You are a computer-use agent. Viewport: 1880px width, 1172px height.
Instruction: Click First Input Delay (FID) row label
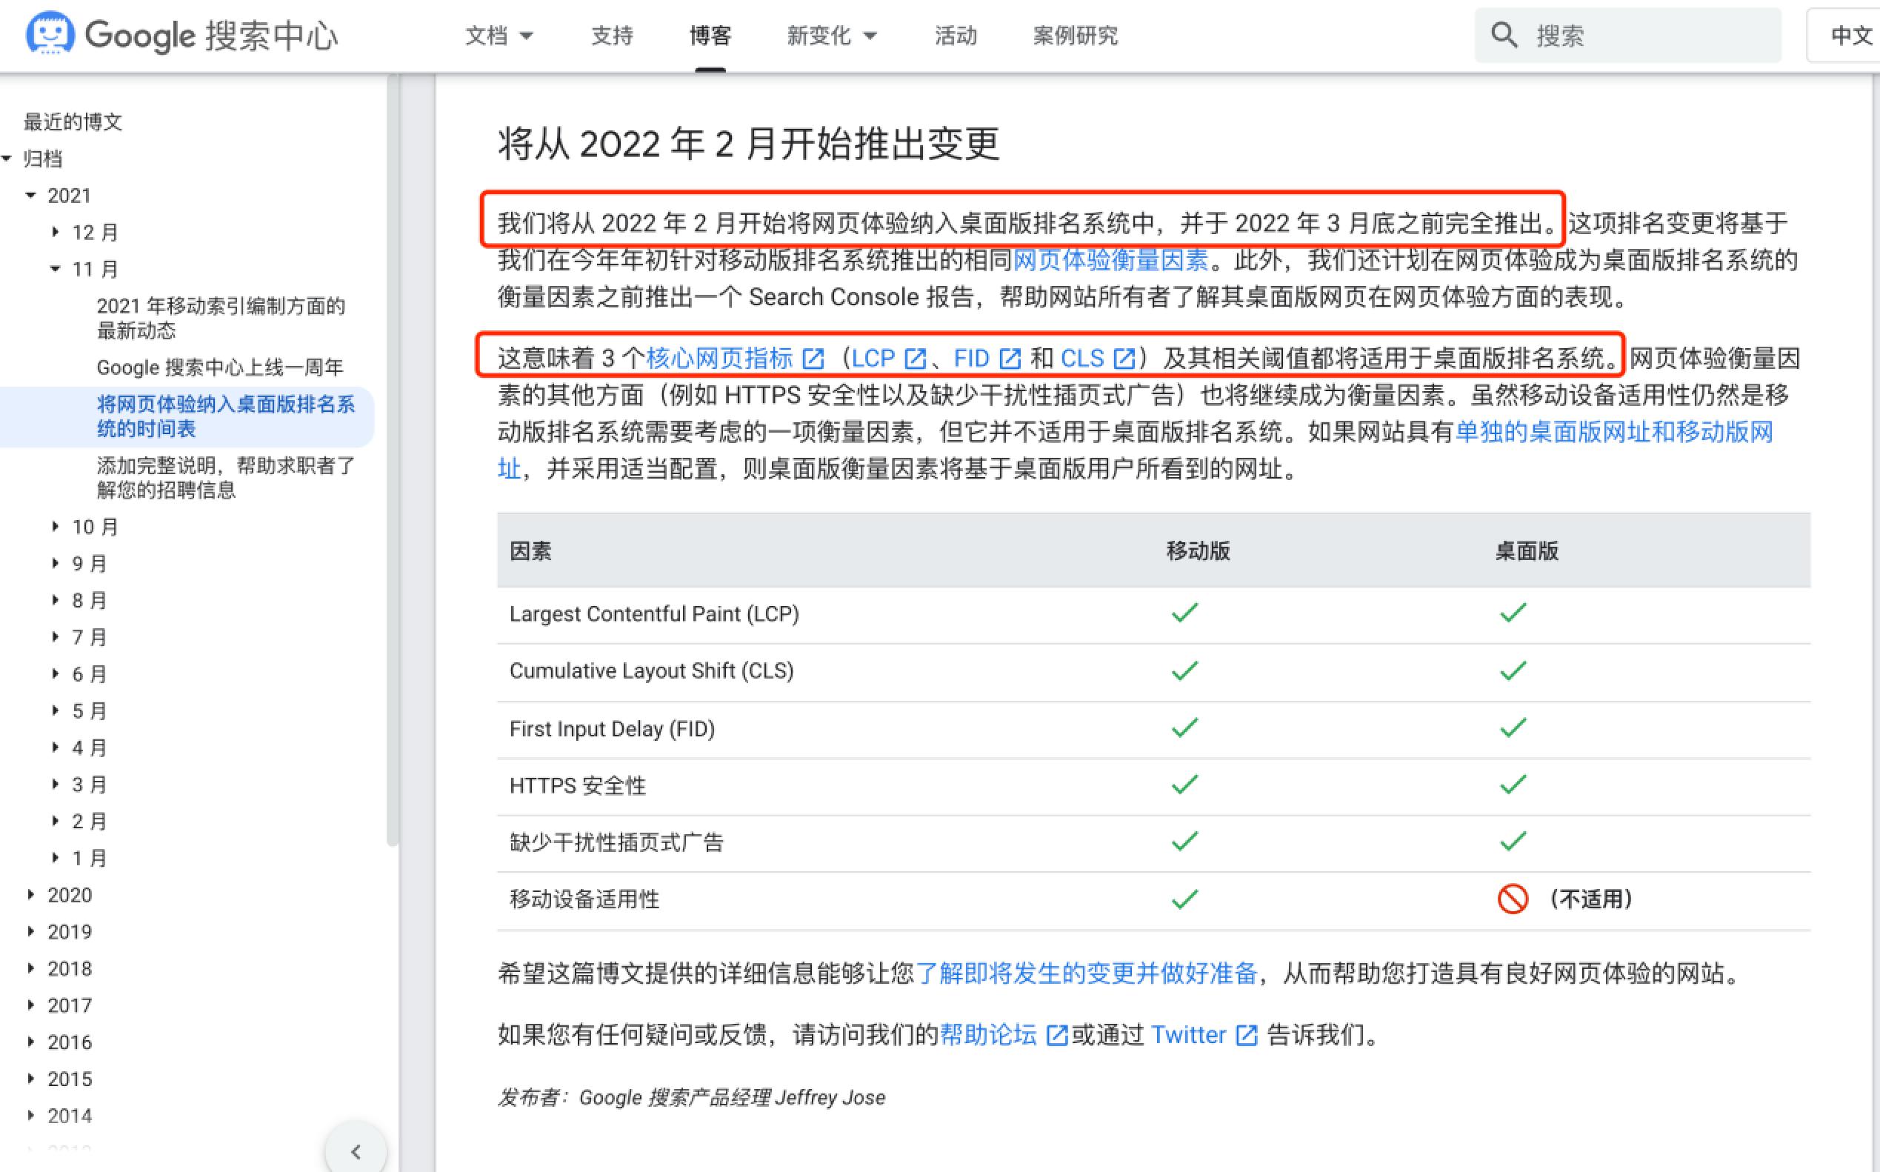coord(612,729)
